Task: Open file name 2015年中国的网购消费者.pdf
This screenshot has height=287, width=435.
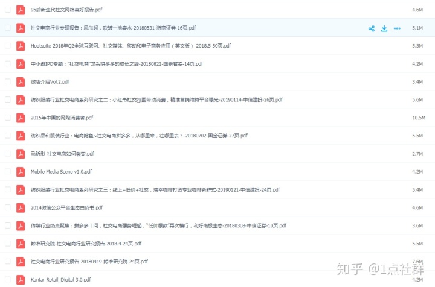Action: [x=62, y=118]
